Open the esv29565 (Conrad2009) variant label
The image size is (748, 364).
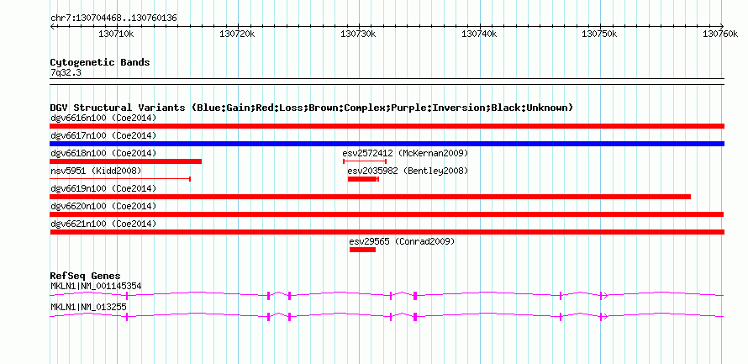(402, 241)
